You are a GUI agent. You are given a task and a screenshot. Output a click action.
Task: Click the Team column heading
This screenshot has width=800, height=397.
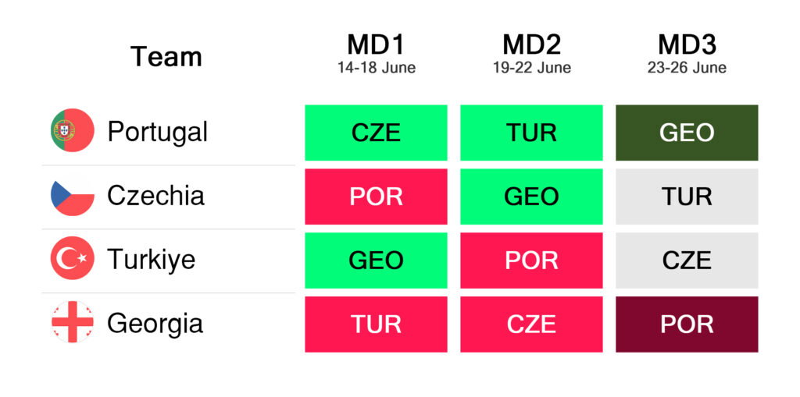pyautogui.click(x=166, y=57)
